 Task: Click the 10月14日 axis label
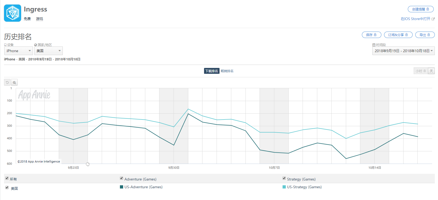click(375, 168)
